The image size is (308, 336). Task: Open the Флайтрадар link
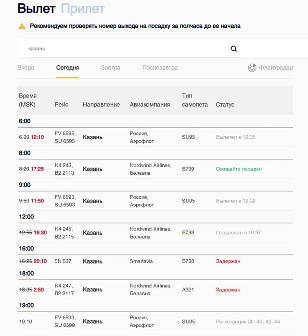(276, 68)
